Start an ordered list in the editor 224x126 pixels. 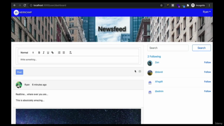point(59,52)
